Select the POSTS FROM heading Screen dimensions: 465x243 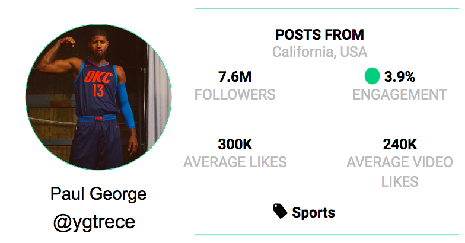click(x=320, y=34)
